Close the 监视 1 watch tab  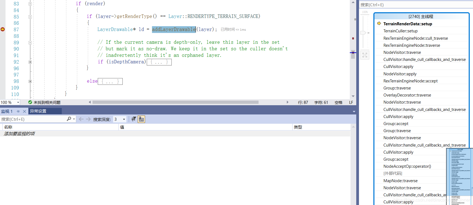24,111
